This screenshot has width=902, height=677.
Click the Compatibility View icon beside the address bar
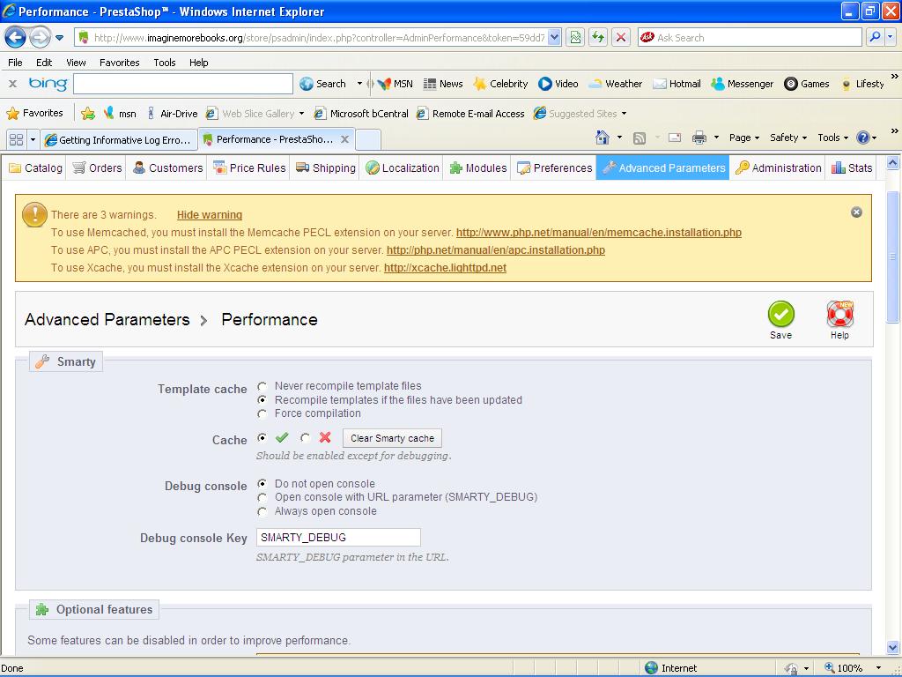pyautogui.click(x=575, y=38)
